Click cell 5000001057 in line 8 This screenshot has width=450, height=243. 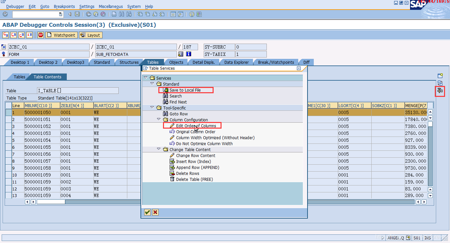click(x=42, y=161)
